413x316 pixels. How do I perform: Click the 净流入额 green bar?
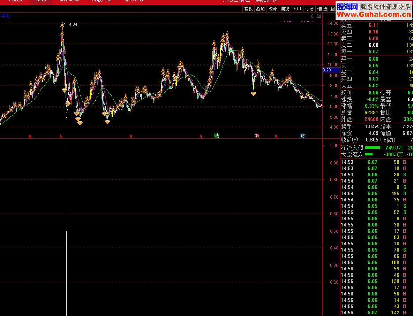pos(373,148)
